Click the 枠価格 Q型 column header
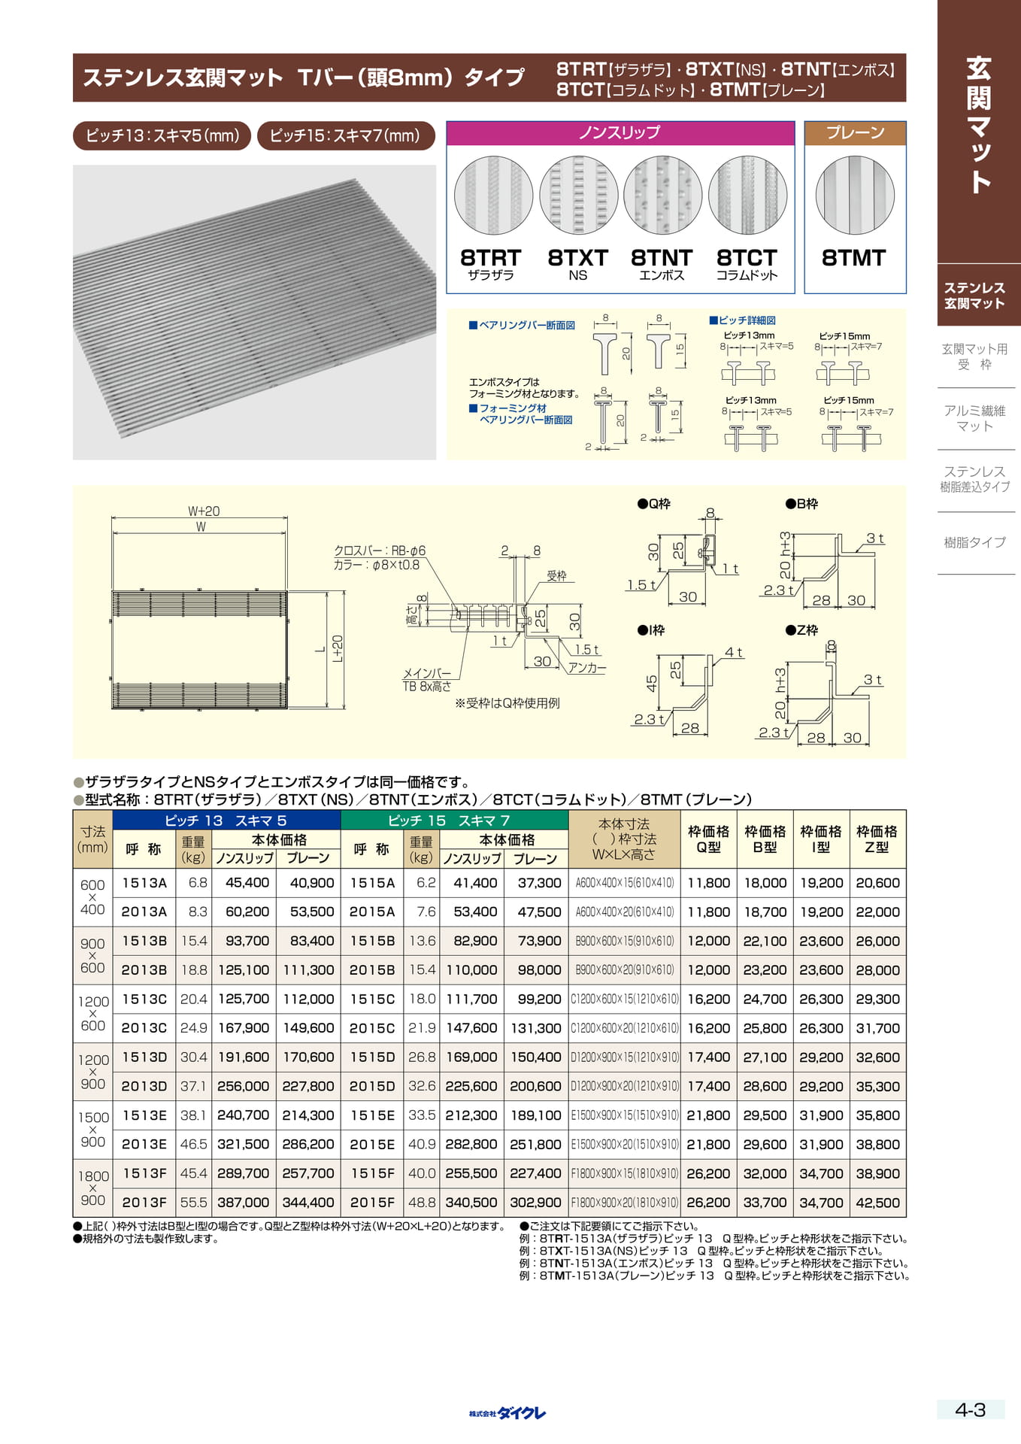 pos(709,839)
